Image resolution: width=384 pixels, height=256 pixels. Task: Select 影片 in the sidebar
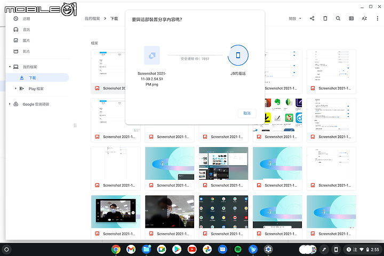(x=38, y=51)
